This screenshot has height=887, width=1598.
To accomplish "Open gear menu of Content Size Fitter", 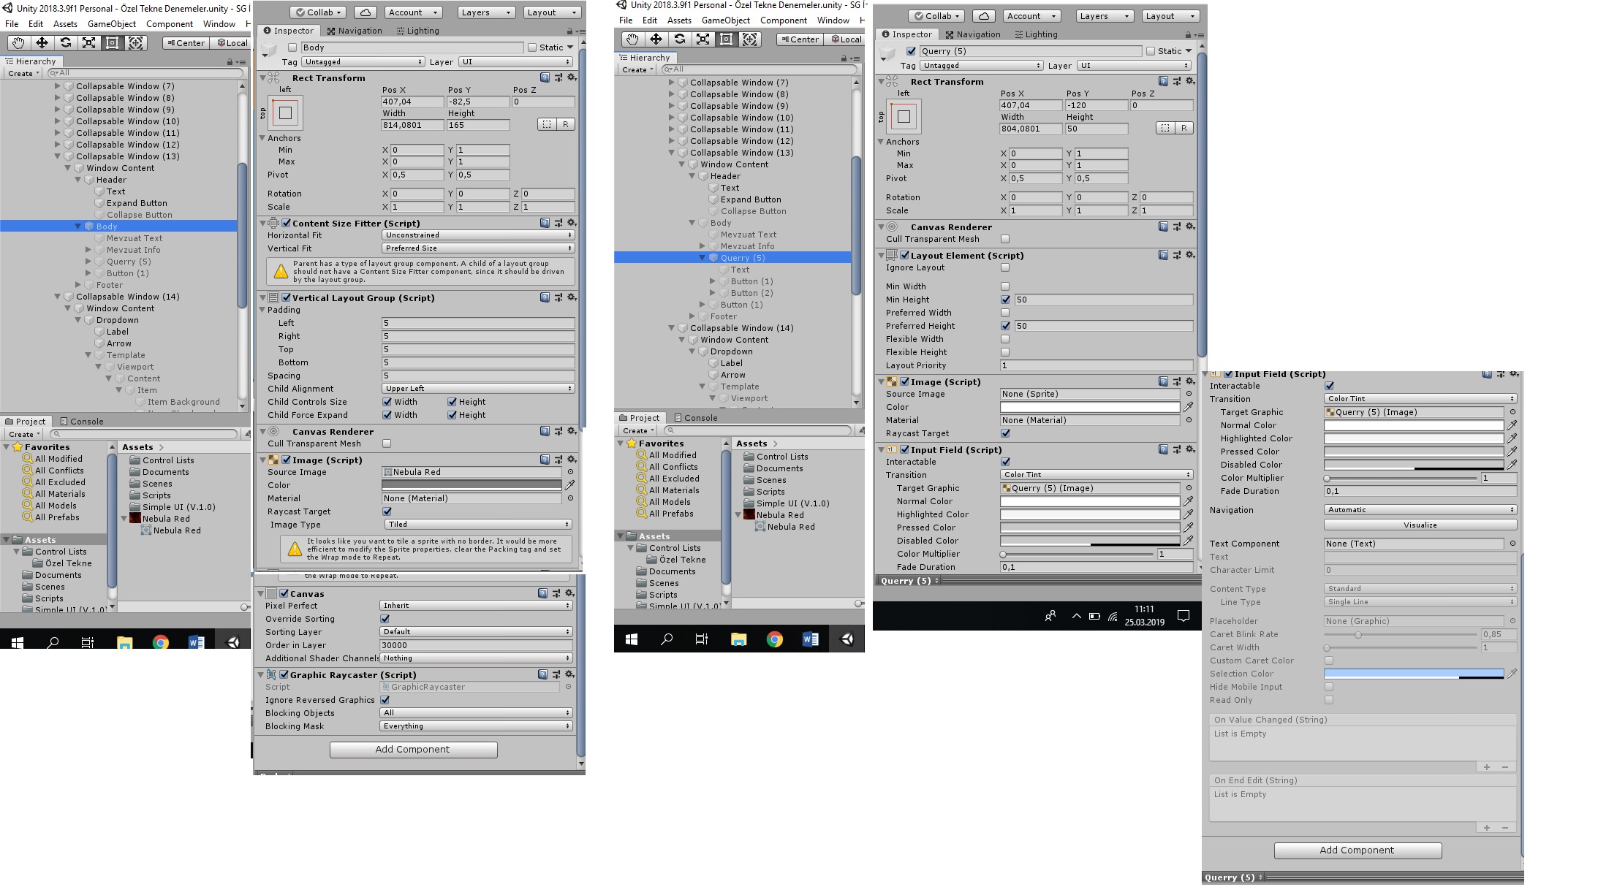I will point(572,223).
